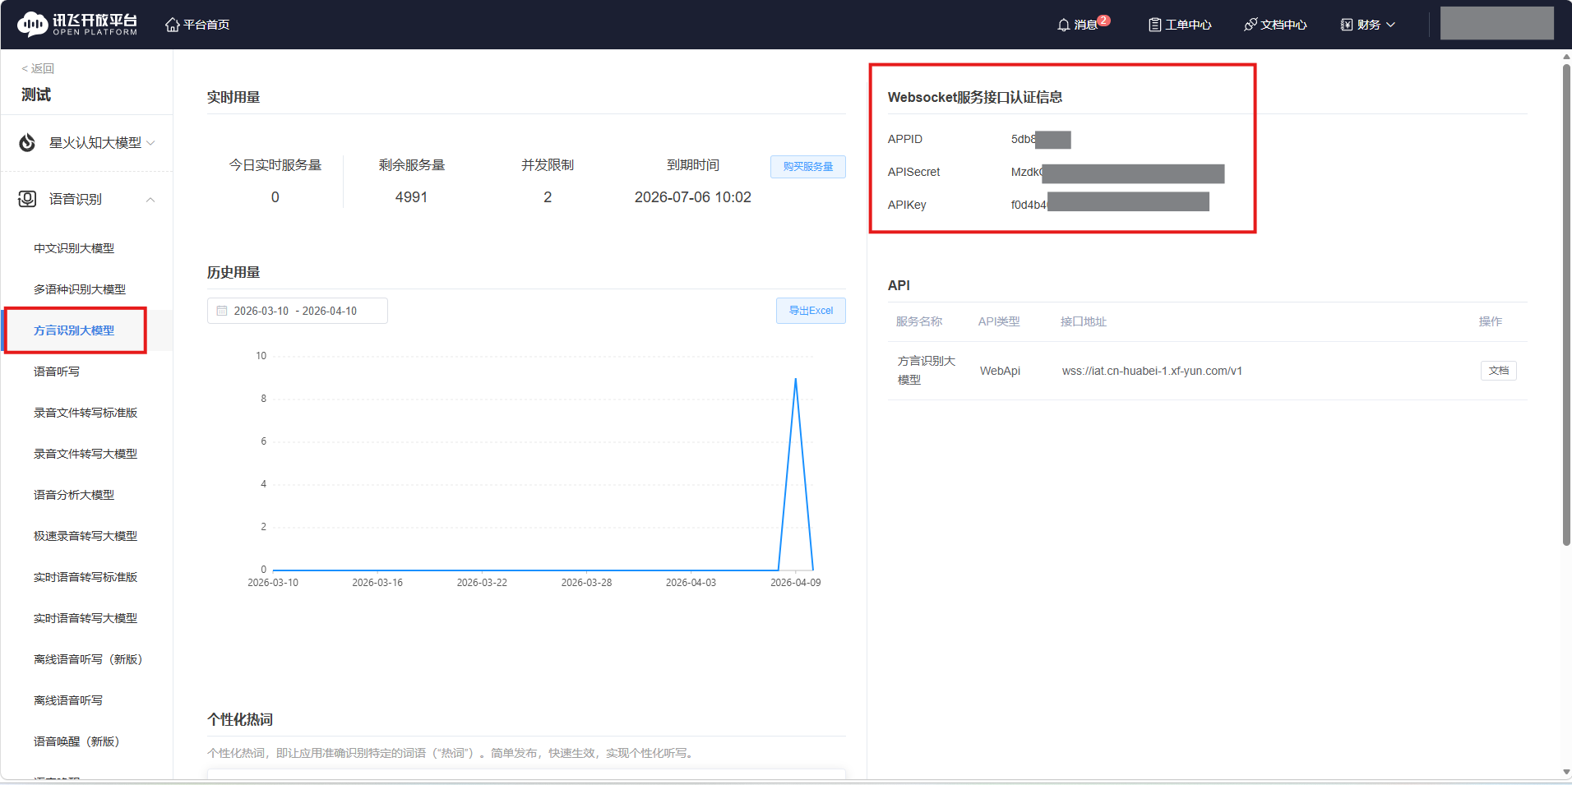Open 工单中心 clipboard icon
1572x785 pixels.
pos(1155,25)
